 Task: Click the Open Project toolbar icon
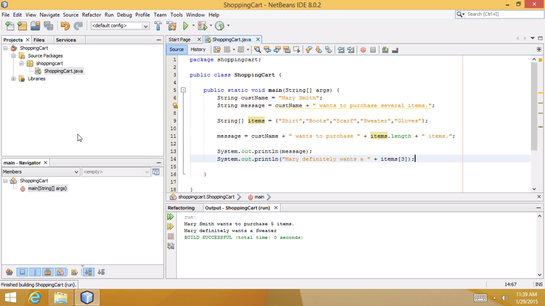pos(36,26)
